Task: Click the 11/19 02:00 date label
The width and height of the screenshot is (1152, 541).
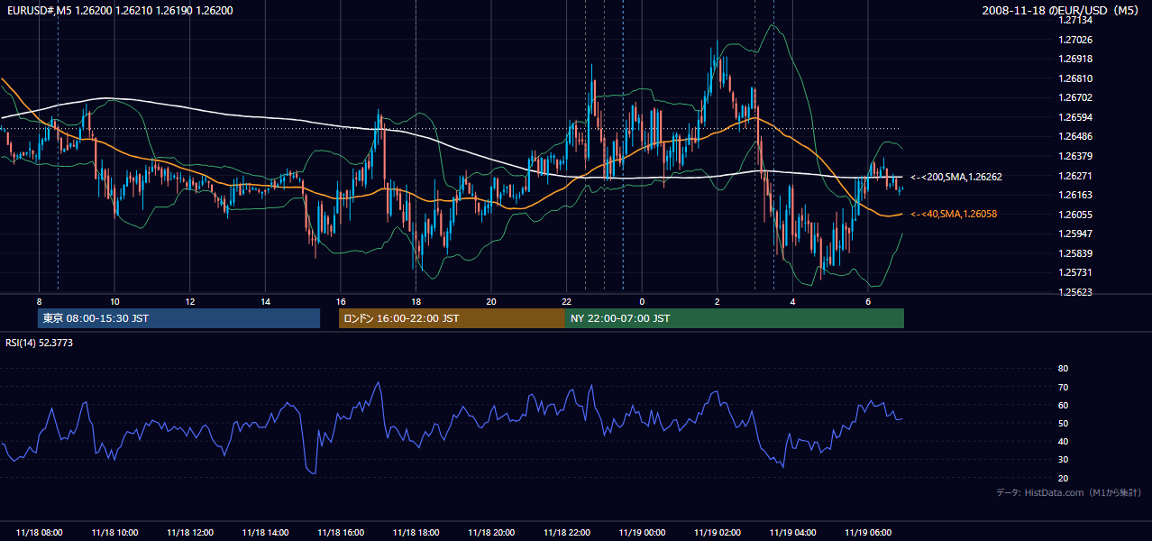Action: click(x=718, y=533)
